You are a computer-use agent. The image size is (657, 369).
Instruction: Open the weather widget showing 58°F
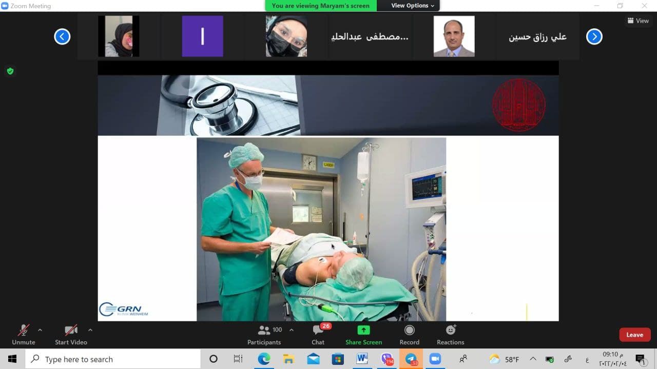coord(504,359)
